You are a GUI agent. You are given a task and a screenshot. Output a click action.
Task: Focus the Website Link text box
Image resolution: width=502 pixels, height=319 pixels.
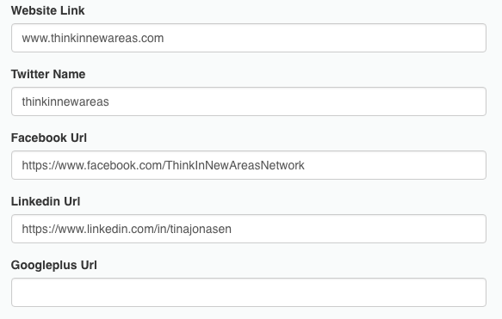click(249, 38)
